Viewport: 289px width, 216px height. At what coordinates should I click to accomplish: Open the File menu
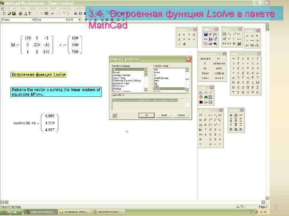click(x=8, y=8)
